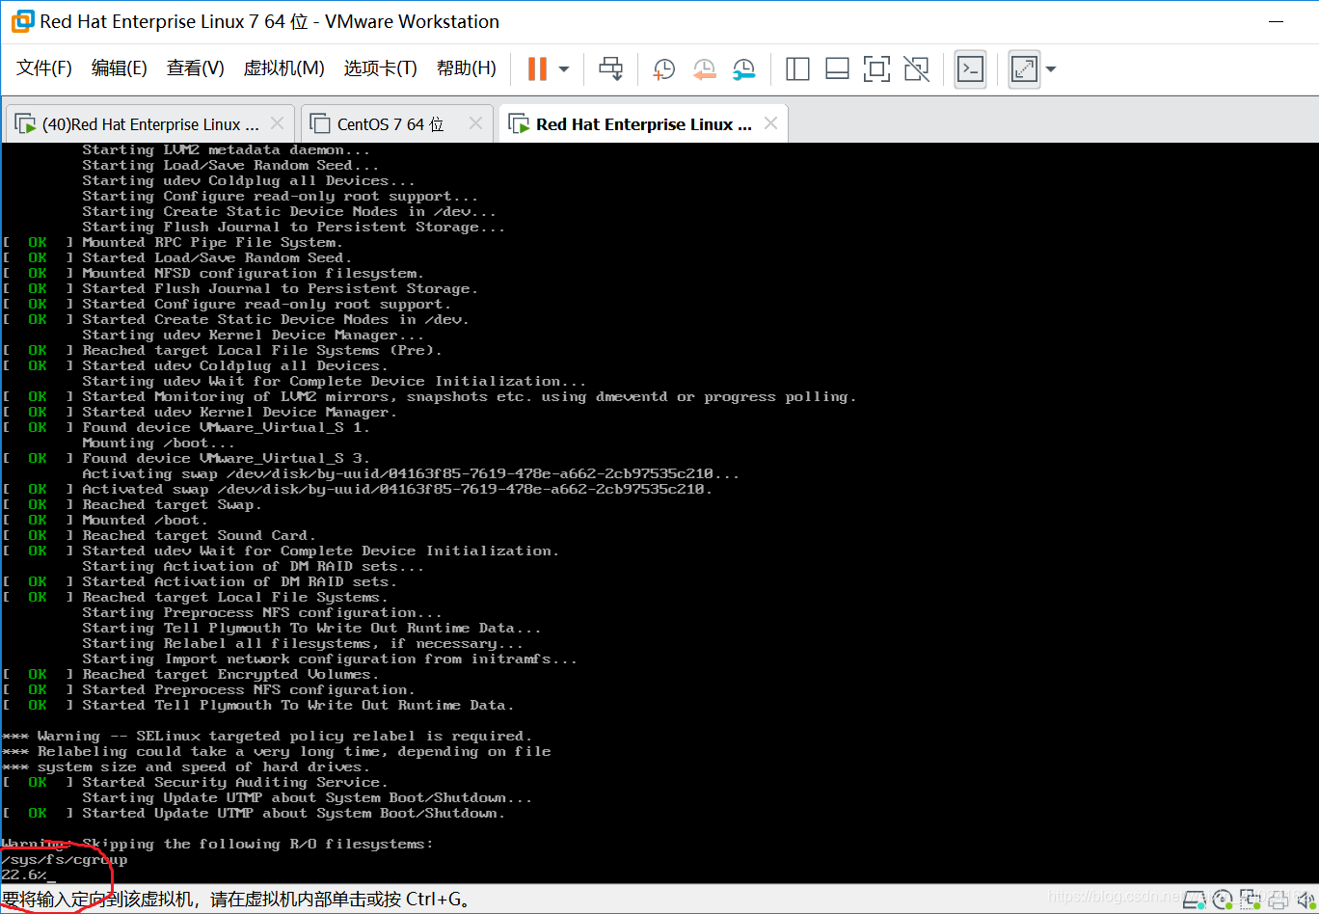Click the CD/DVD drive status icon
Viewport: 1319px width, 914px height.
pos(1223,899)
